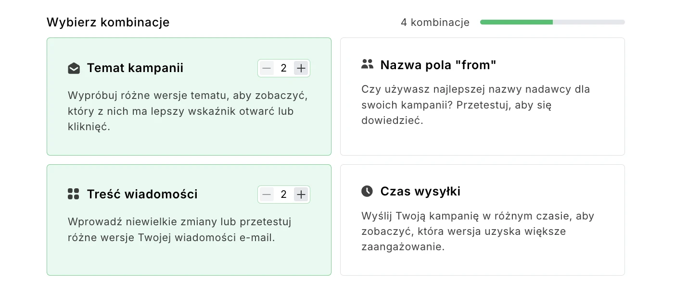
Task: Increase Temat kampanii count with plus button
Action: point(301,68)
